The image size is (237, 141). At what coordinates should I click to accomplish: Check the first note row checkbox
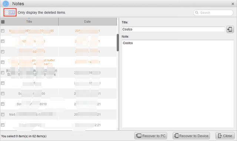(3, 31)
